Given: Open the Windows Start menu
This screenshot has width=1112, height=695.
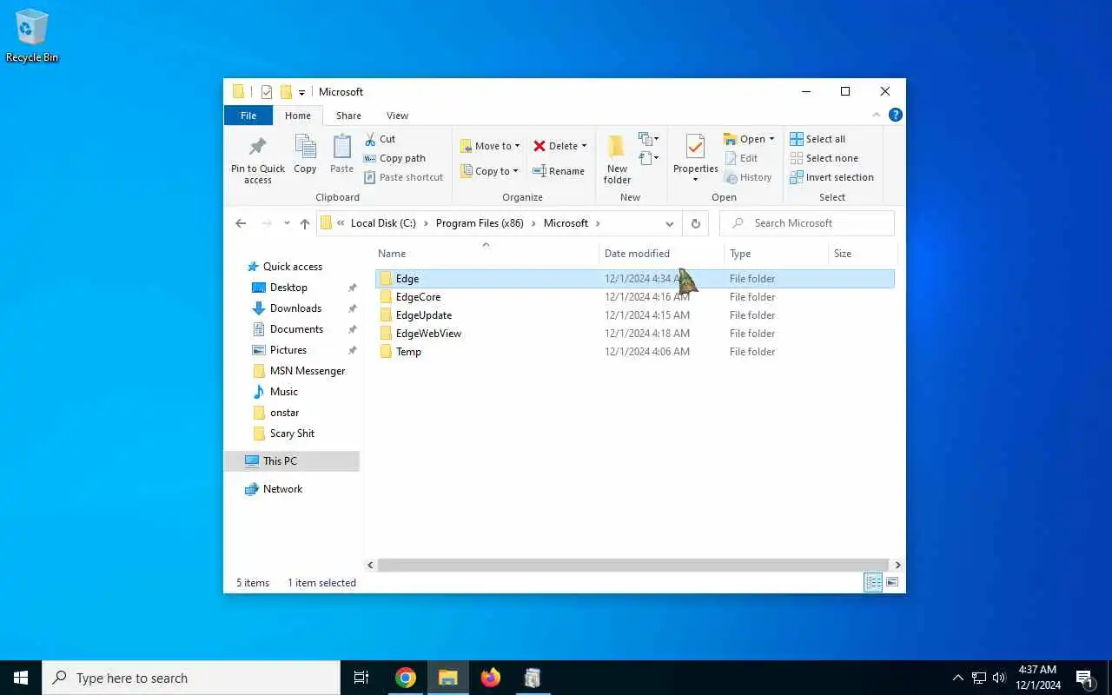Looking at the screenshot, I should [21, 678].
